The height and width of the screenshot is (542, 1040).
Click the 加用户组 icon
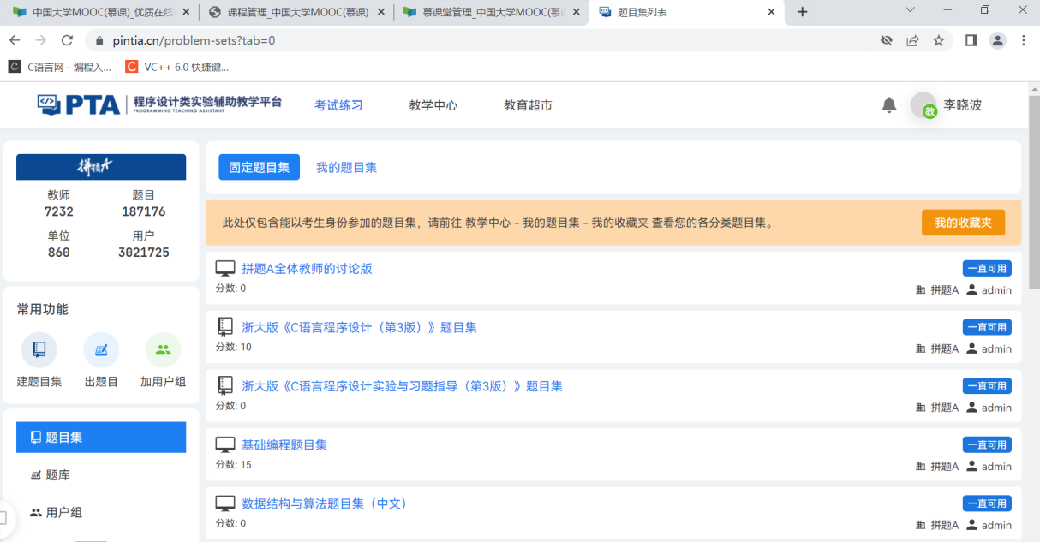pos(163,349)
